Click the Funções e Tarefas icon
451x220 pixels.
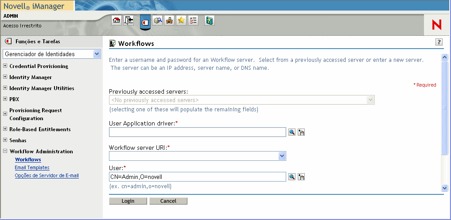(x=8, y=41)
